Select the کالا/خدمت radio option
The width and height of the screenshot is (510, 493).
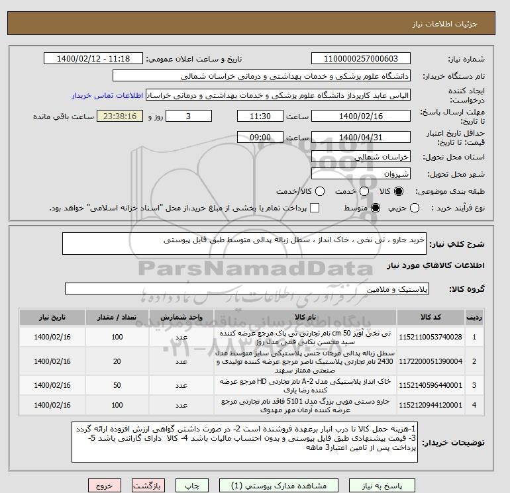pos(320,191)
